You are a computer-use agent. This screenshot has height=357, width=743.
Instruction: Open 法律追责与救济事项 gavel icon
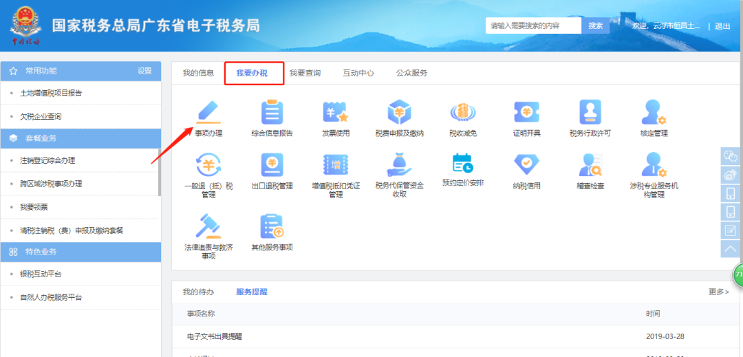[208, 226]
